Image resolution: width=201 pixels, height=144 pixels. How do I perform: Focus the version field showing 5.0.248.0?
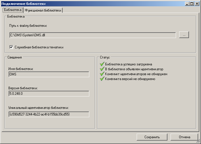coord(49,94)
